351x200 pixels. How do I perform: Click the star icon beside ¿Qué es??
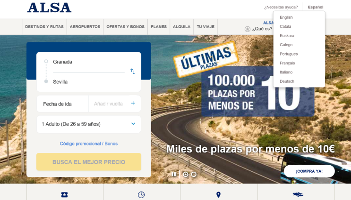pos(248,29)
